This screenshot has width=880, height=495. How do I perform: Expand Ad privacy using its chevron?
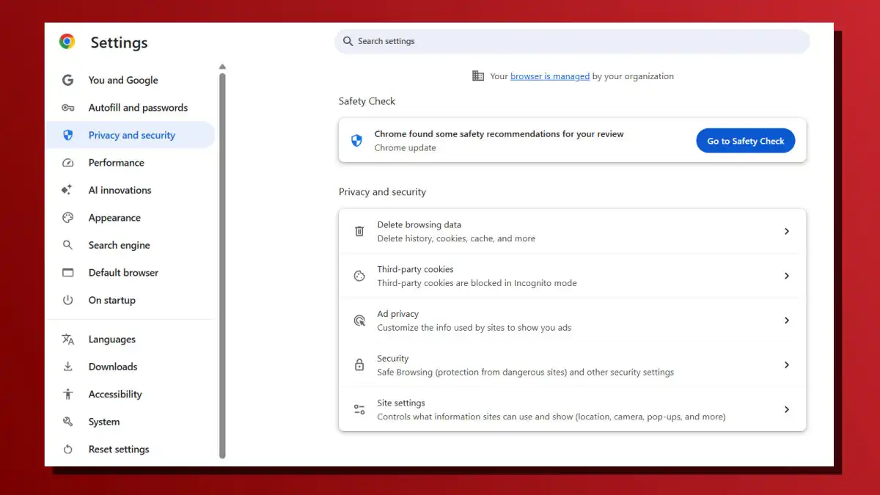click(787, 320)
